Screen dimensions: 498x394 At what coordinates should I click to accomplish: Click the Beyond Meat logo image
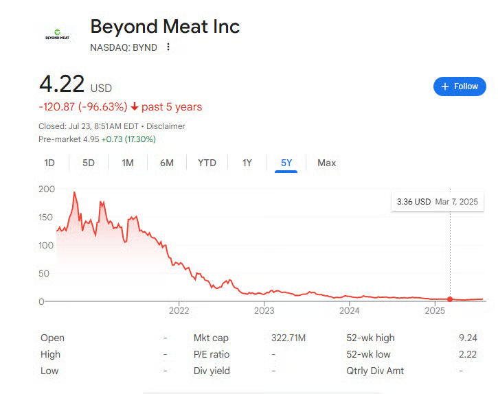[58, 34]
